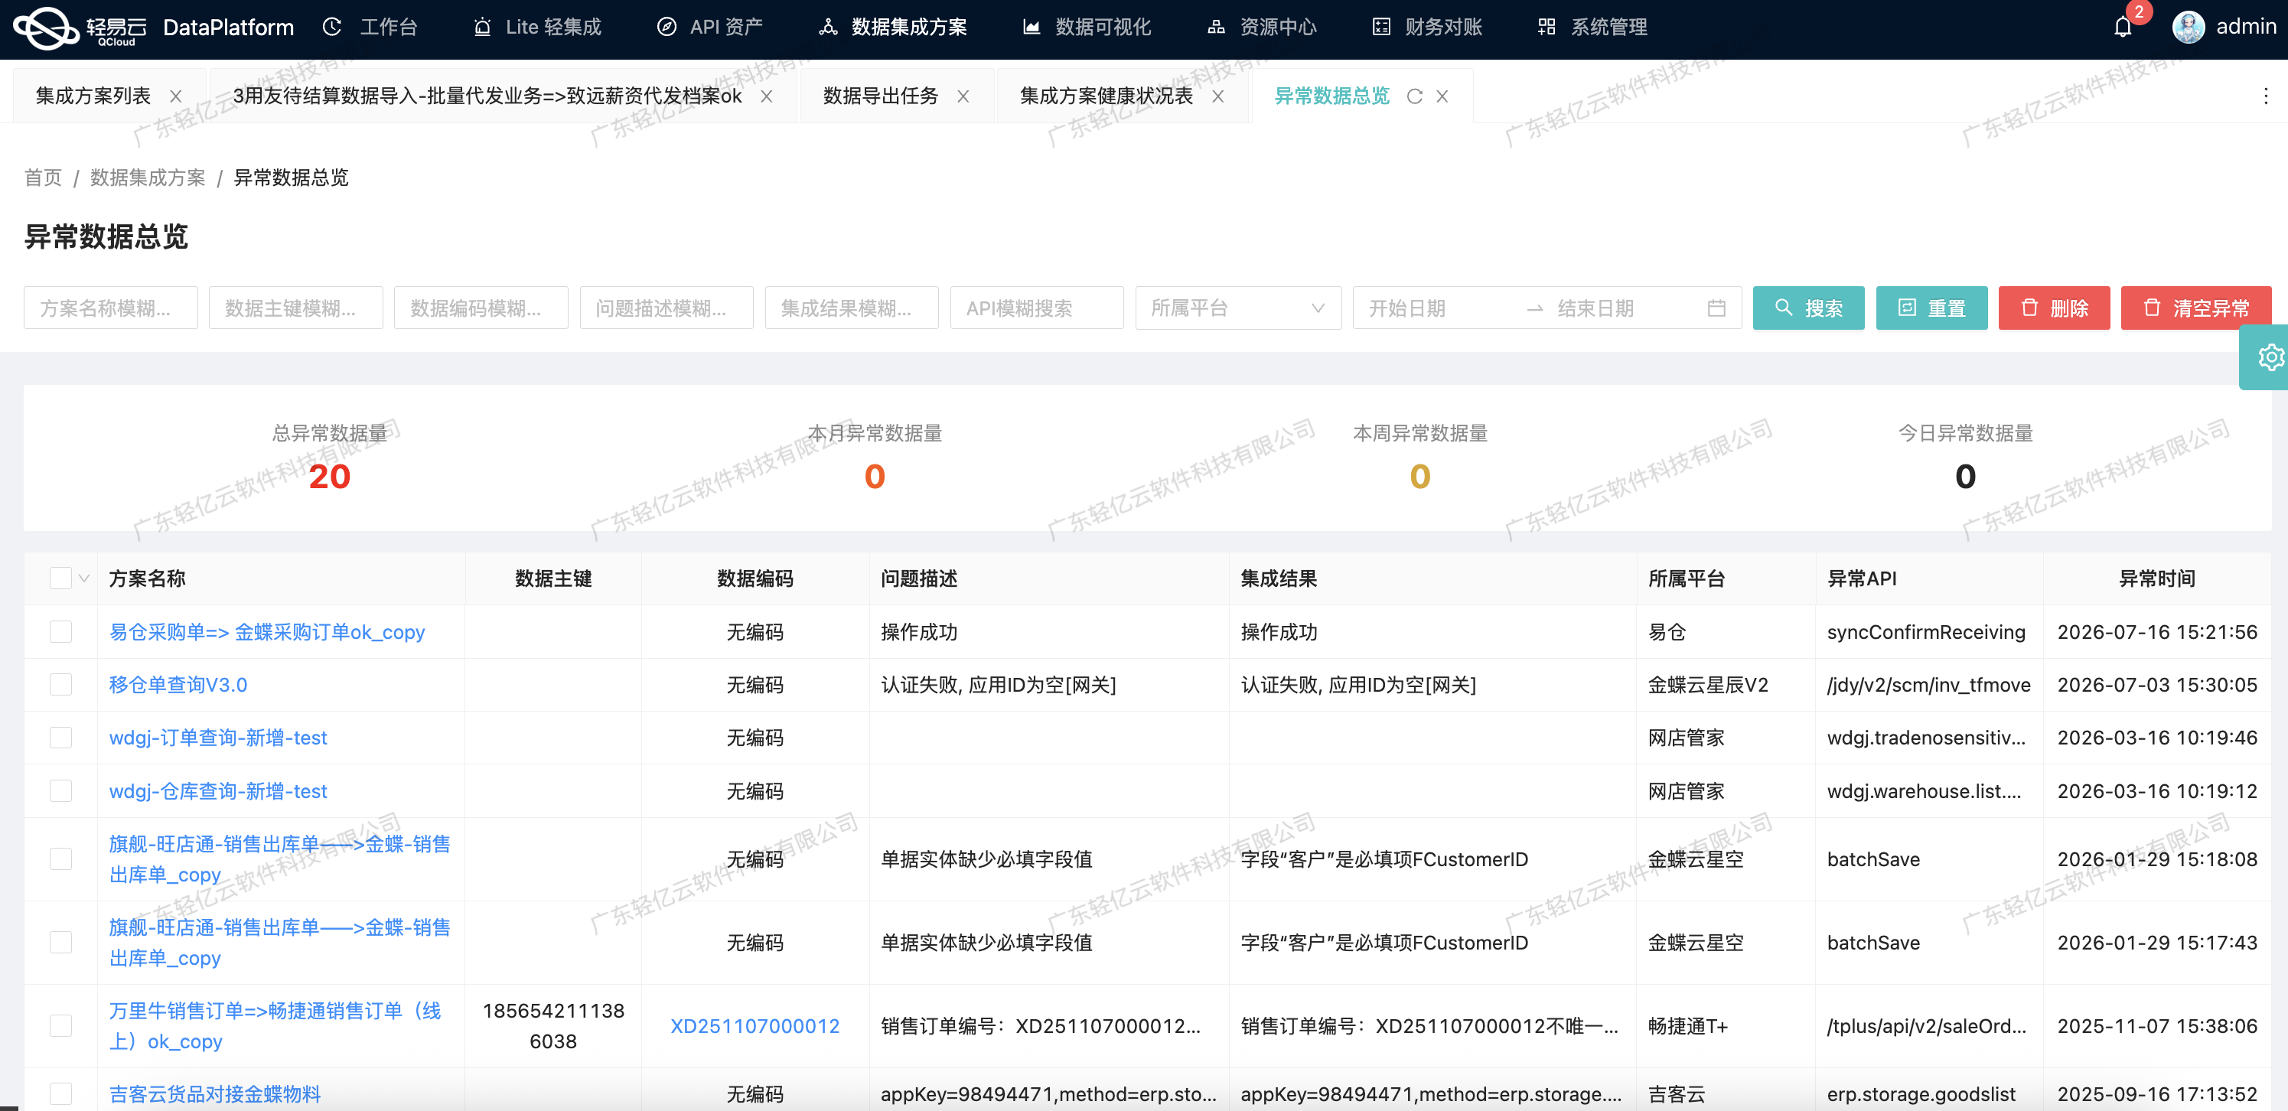
Task: Click the admin avatar icon
Action: pos(2188,28)
